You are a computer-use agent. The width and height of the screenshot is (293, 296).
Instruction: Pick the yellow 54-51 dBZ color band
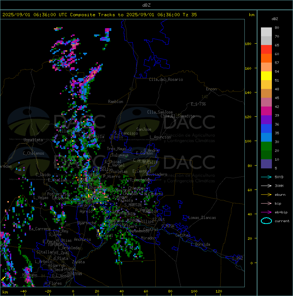[266, 76]
